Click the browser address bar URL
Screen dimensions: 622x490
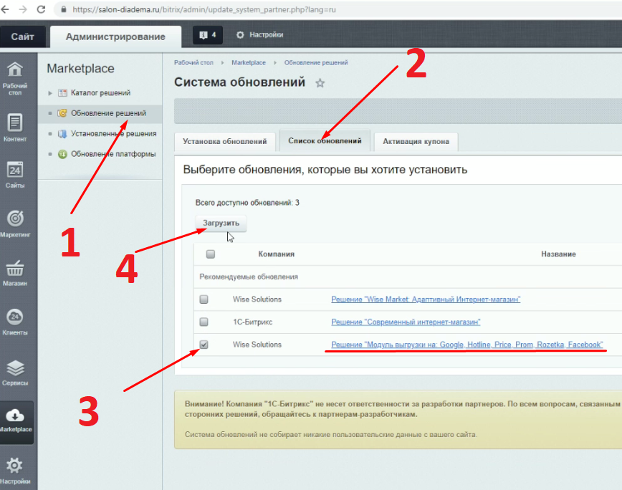point(204,9)
